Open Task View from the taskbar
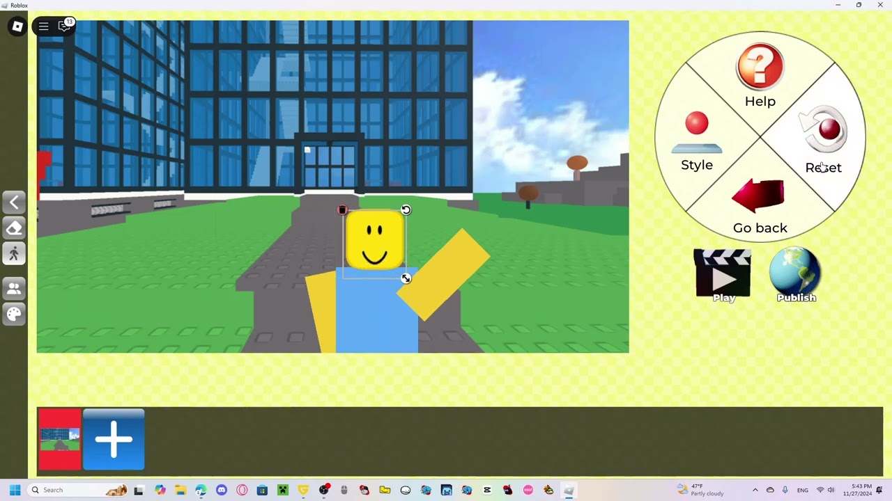 click(139, 490)
